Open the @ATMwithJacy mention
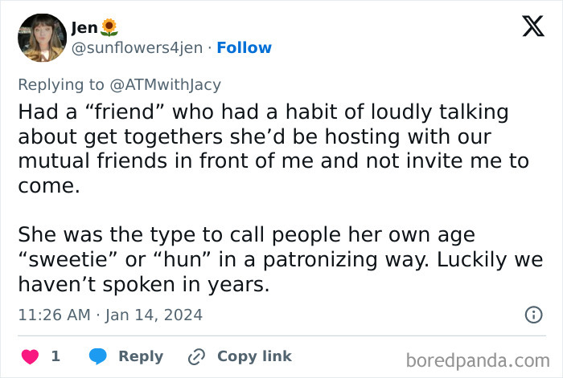Viewport: 563px width, 378px height. click(x=165, y=85)
